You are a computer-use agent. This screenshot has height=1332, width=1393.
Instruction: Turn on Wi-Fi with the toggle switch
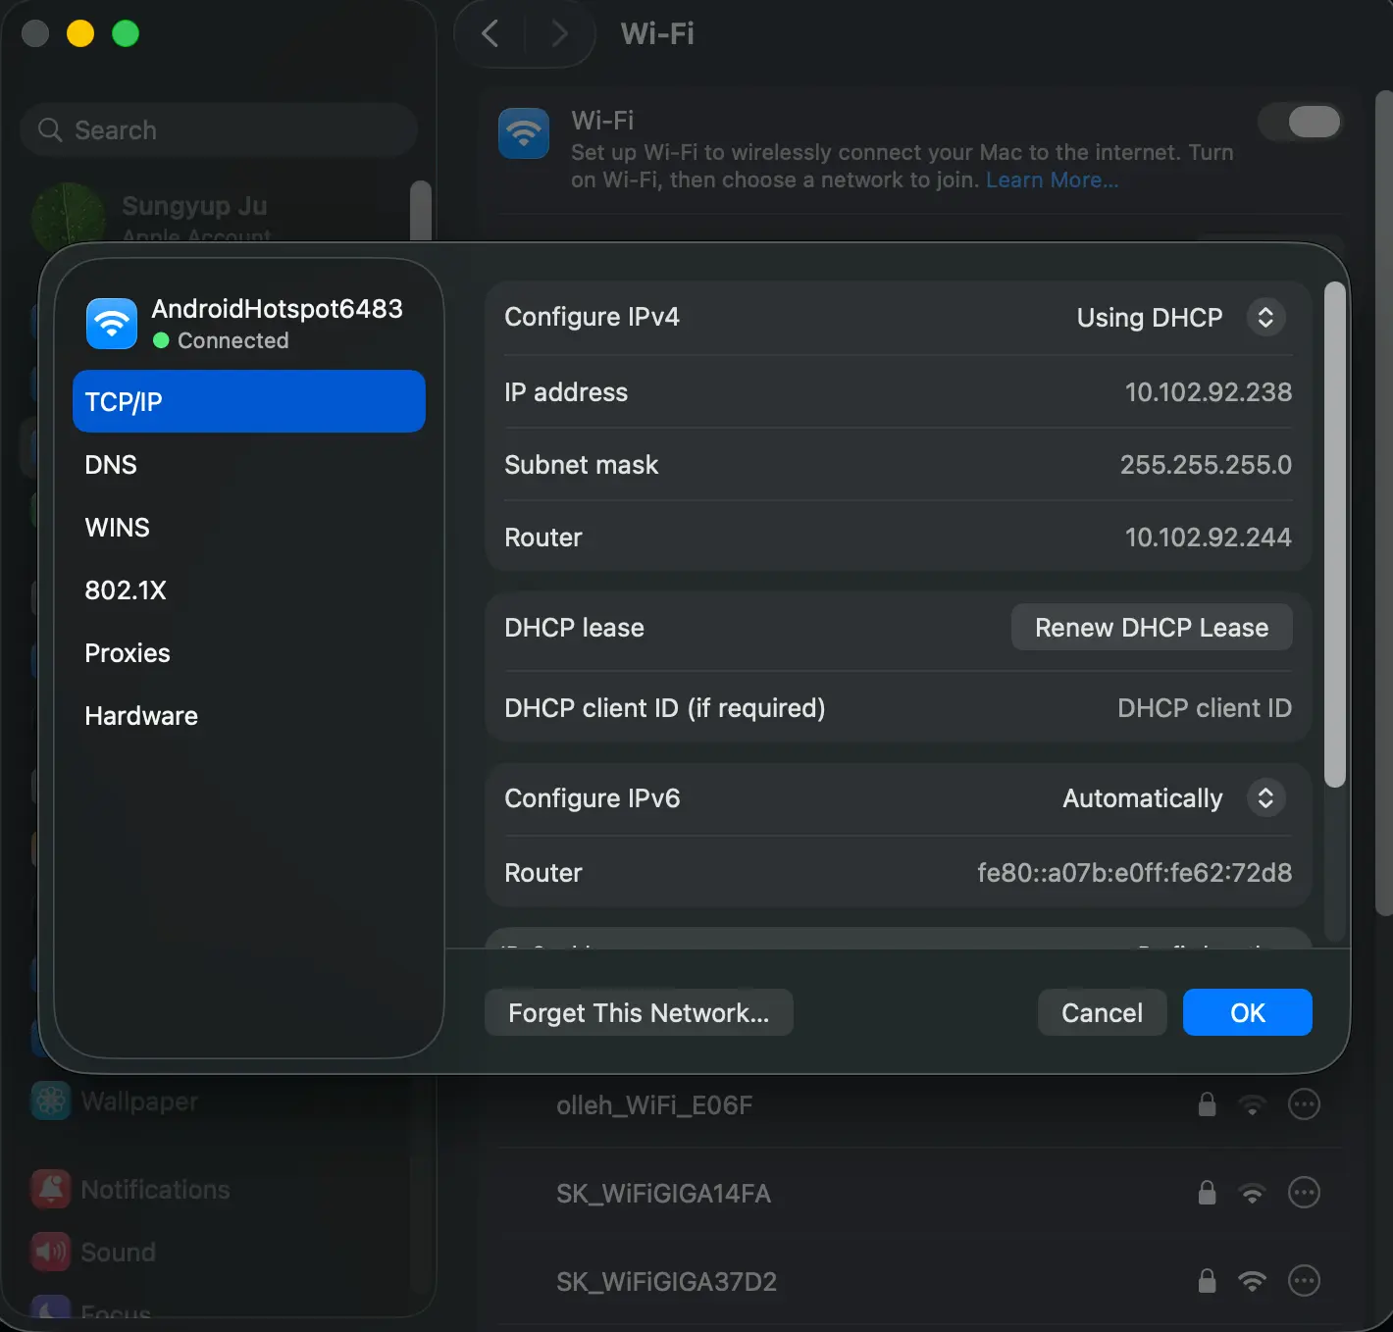(1300, 122)
